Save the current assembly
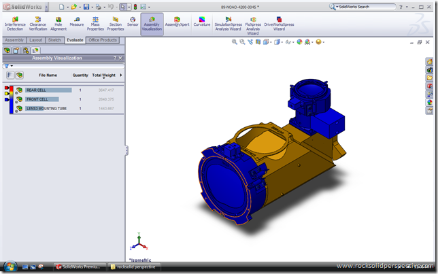This screenshot has height=274, width=438. (86, 7)
